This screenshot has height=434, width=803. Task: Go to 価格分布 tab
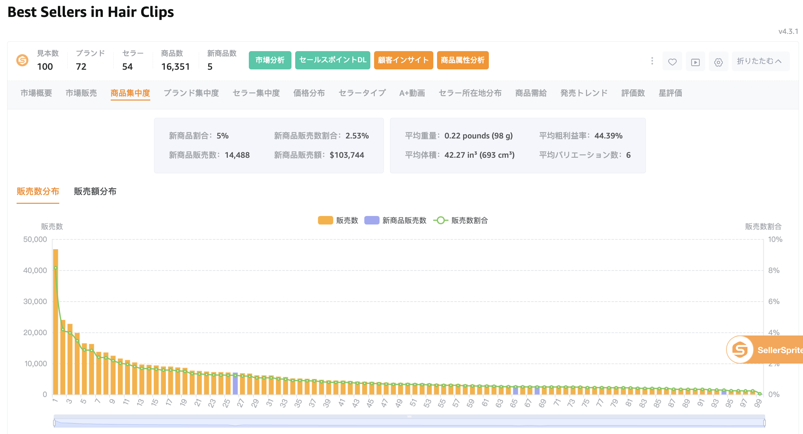(x=309, y=93)
